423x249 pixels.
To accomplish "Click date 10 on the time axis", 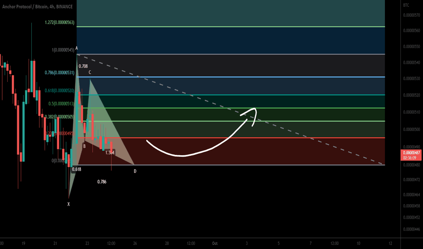I will [359, 244].
